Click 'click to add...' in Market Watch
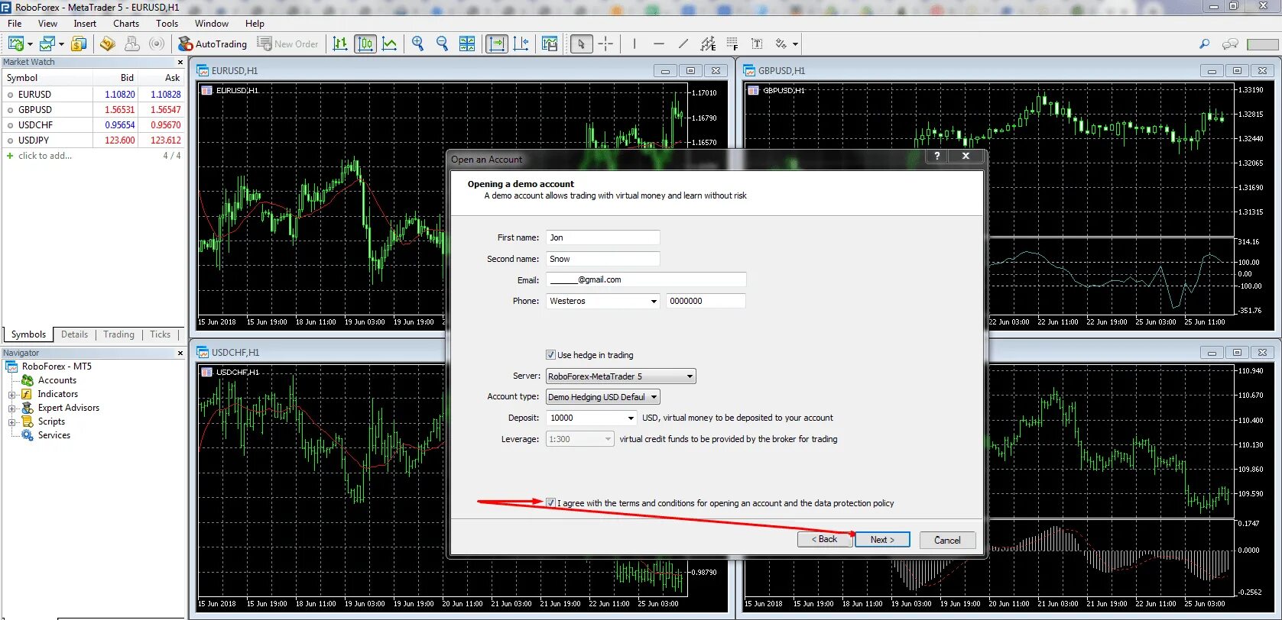1282x620 pixels. pyautogui.click(x=44, y=156)
